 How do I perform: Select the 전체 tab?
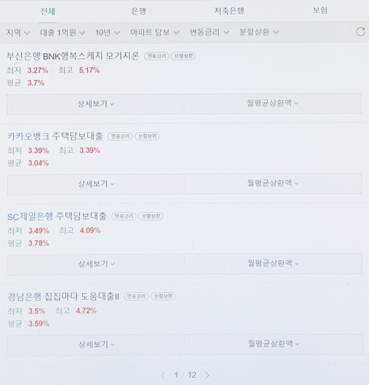click(48, 11)
